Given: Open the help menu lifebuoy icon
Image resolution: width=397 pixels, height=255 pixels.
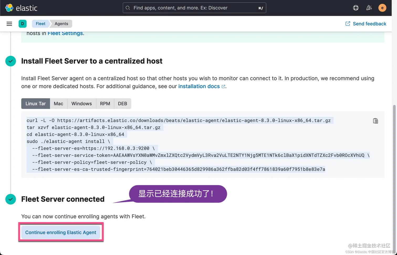Looking at the screenshot, I should (x=356, y=8).
